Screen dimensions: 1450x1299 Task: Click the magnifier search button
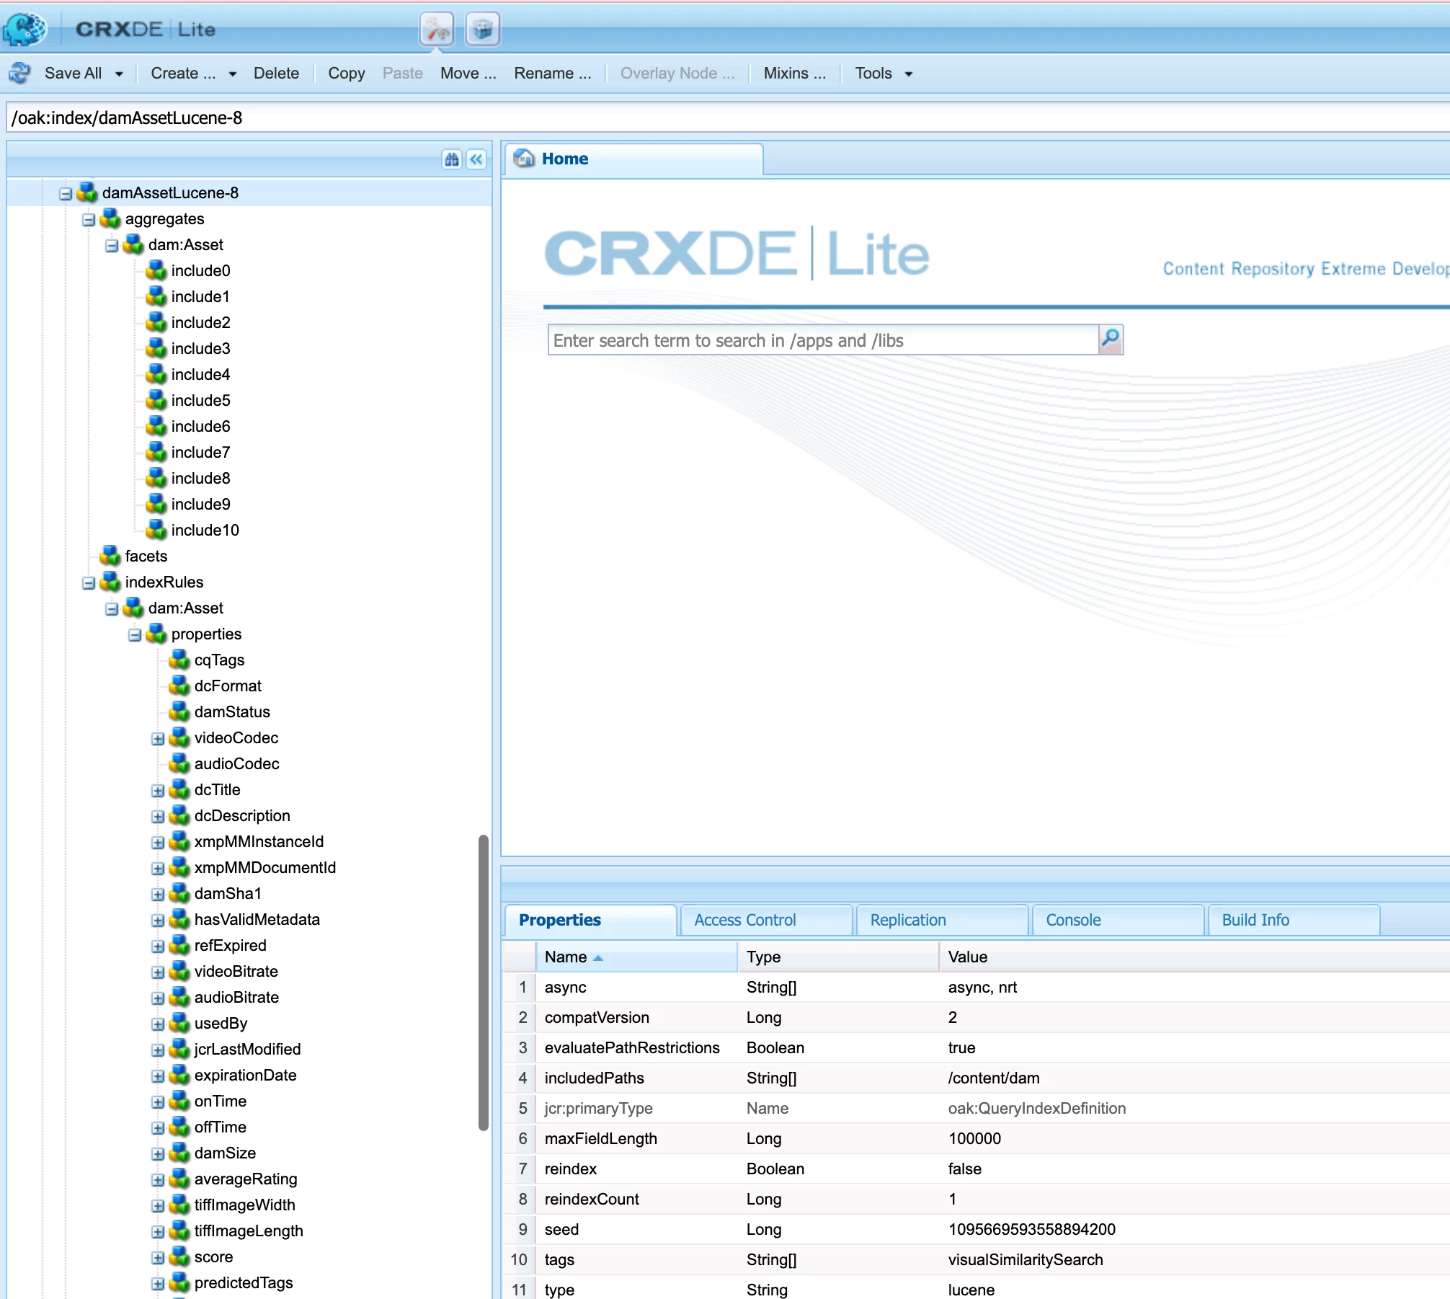click(x=1111, y=340)
